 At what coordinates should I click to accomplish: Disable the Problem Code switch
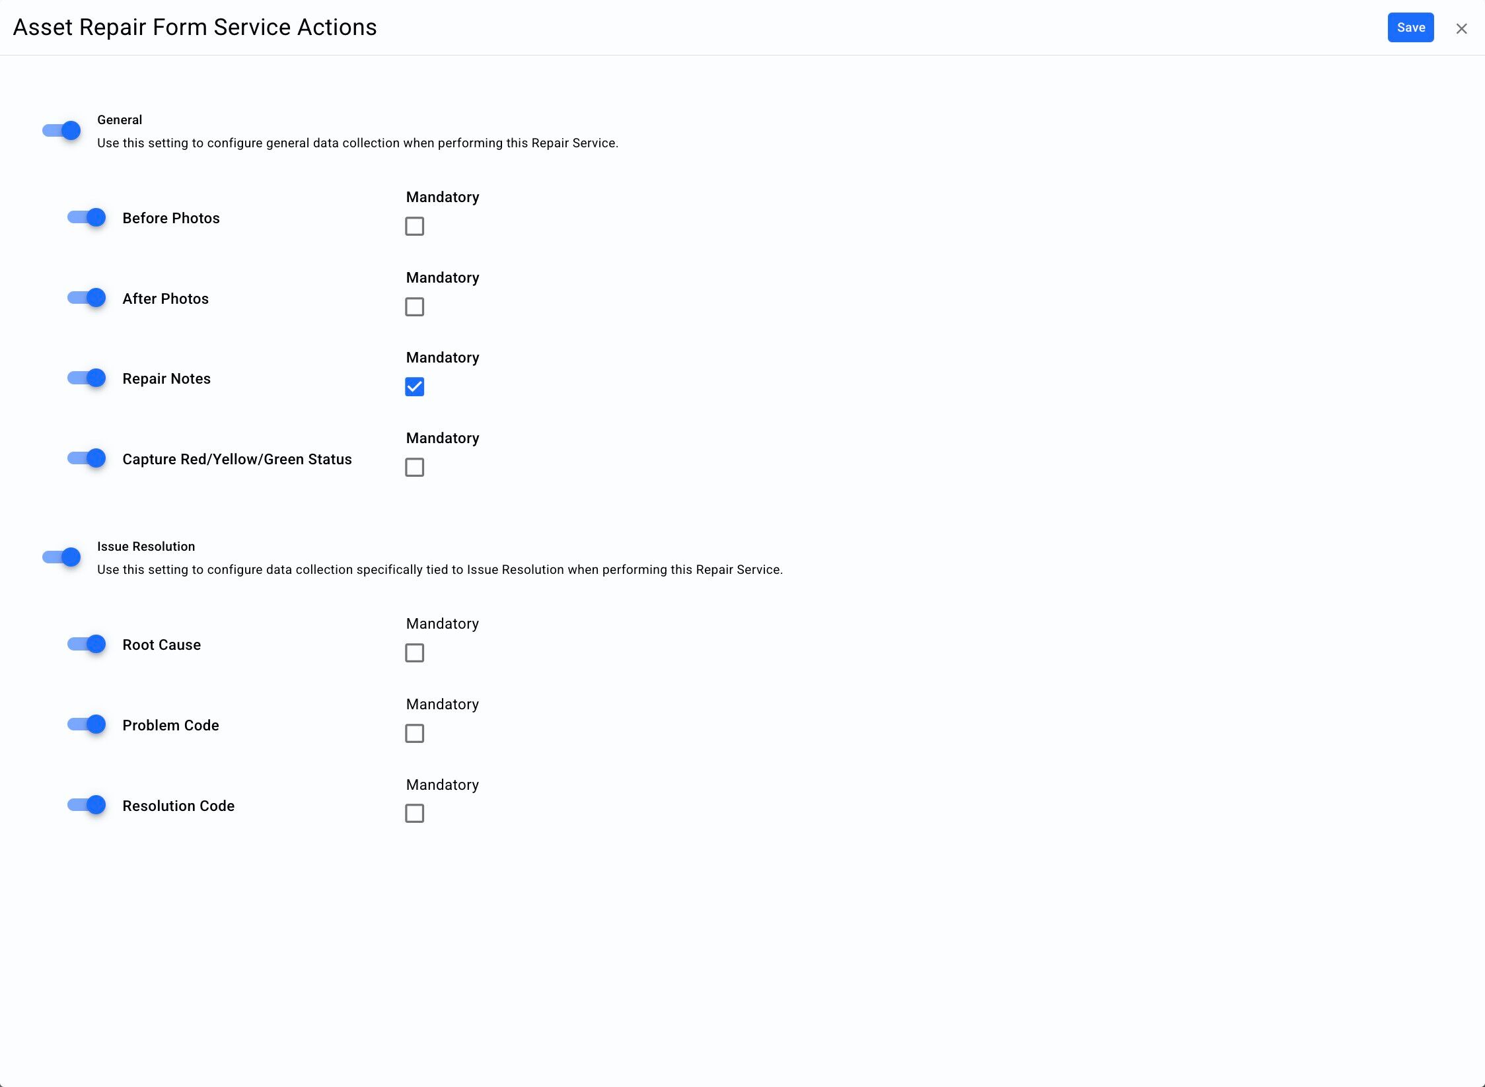tap(87, 724)
